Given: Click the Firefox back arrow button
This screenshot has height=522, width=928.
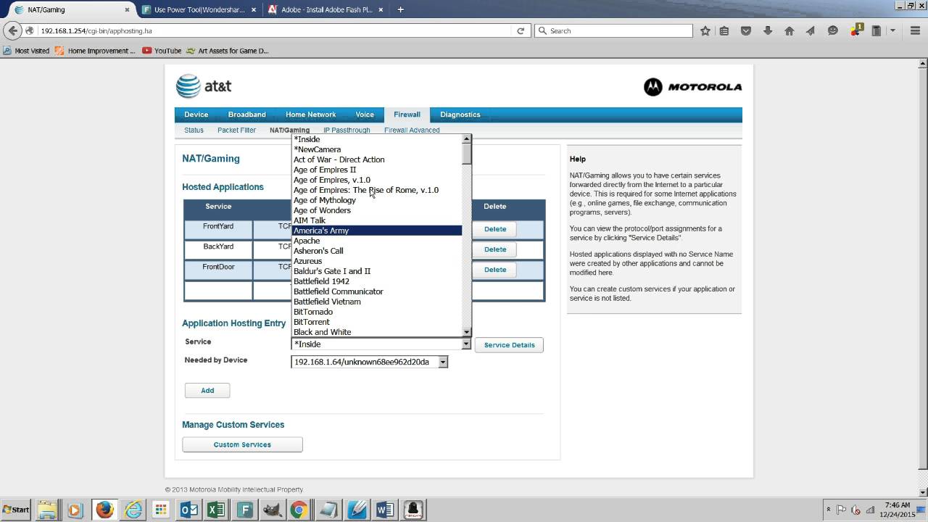Looking at the screenshot, I should click(13, 30).
